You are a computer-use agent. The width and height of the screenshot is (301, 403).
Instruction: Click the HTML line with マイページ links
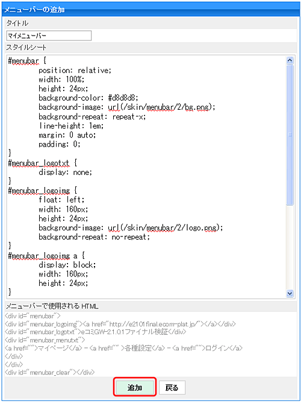123,348
